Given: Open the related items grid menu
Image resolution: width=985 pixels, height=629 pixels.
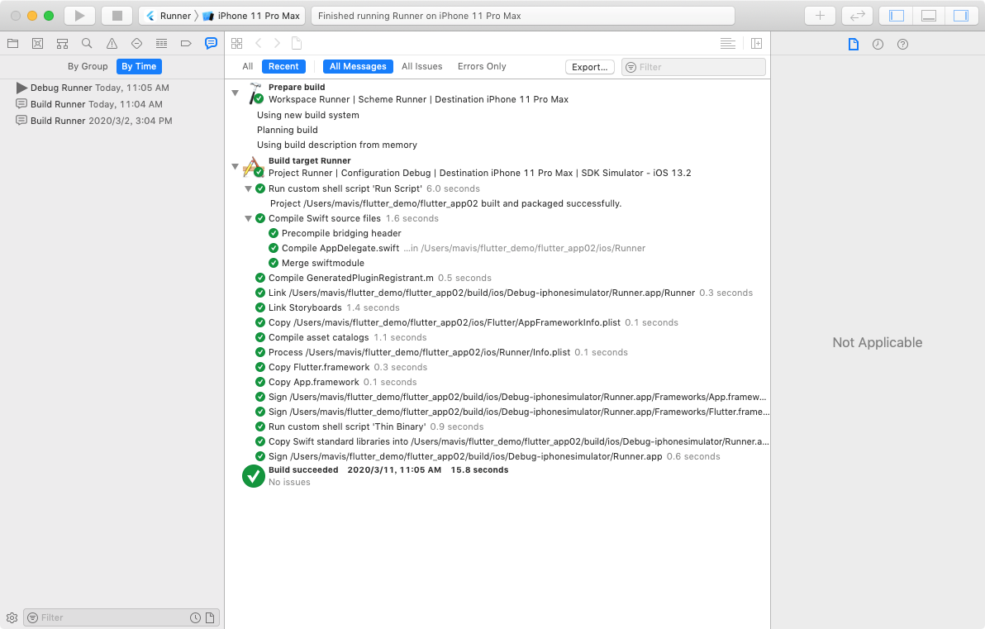Looking at the screenshot, I should tap(237, 43).
